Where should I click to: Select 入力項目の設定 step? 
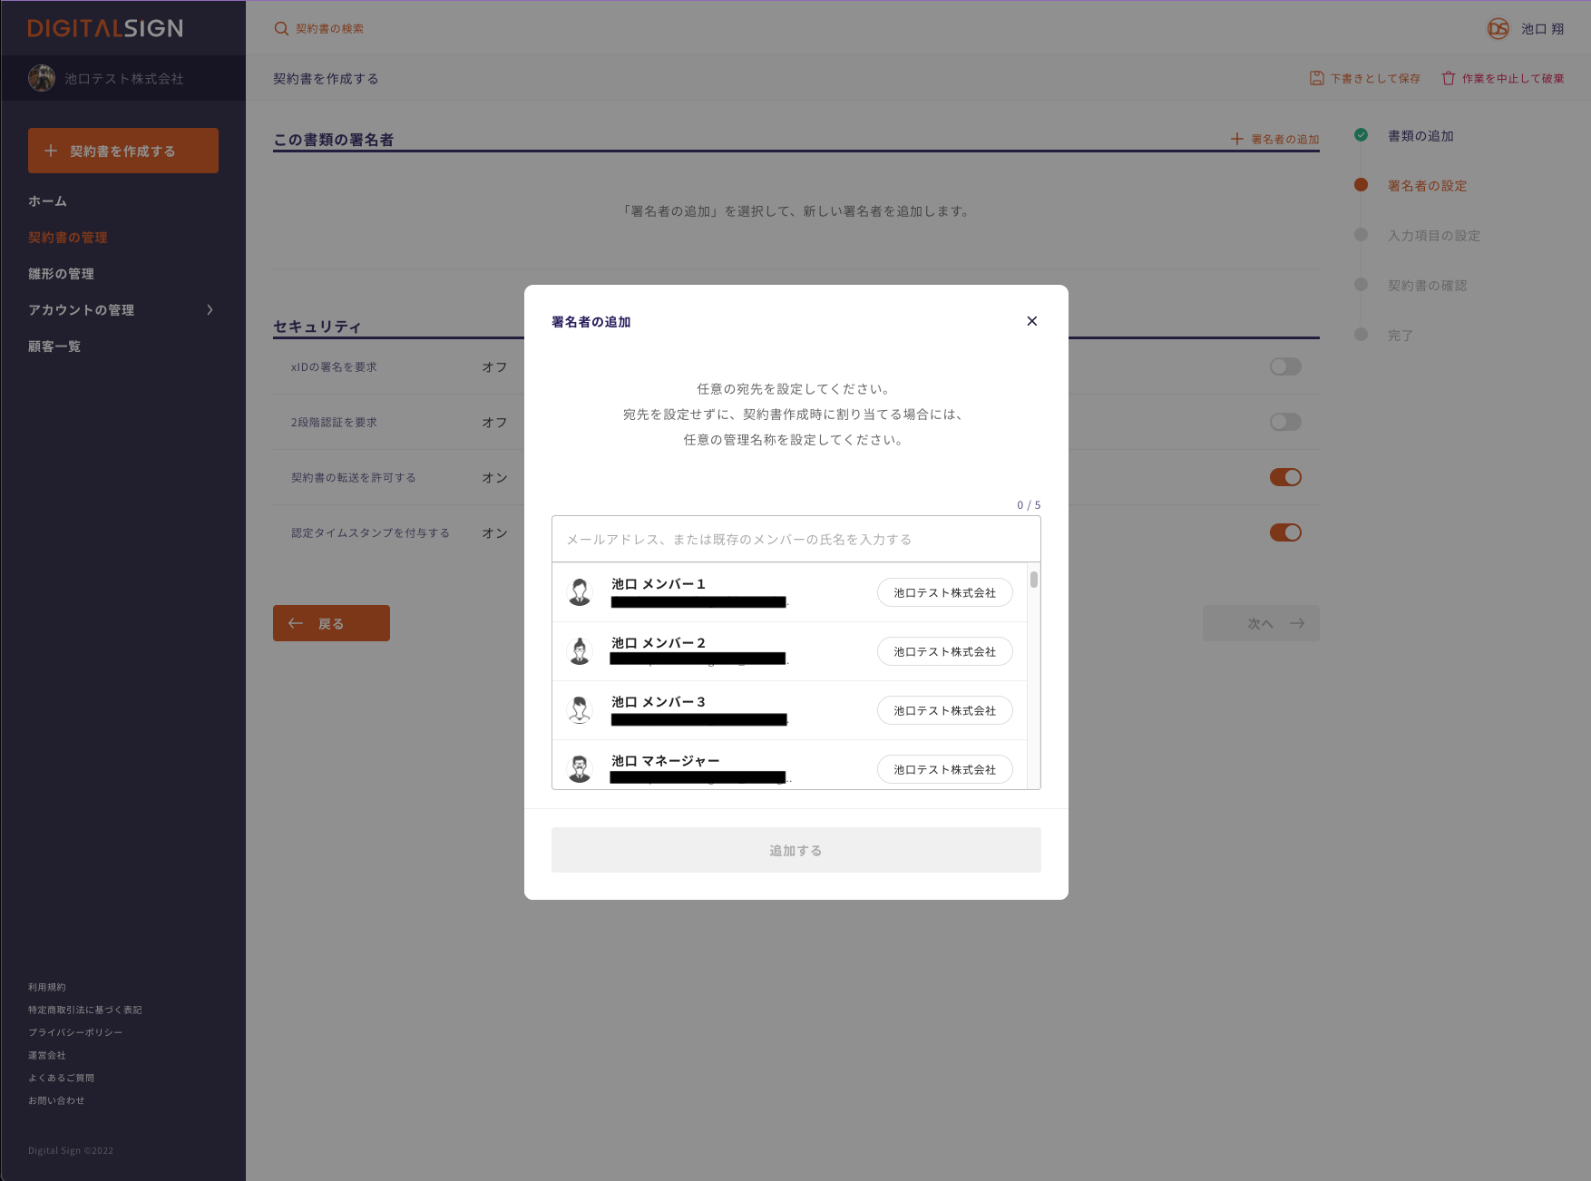click(x=1434, y=235)
